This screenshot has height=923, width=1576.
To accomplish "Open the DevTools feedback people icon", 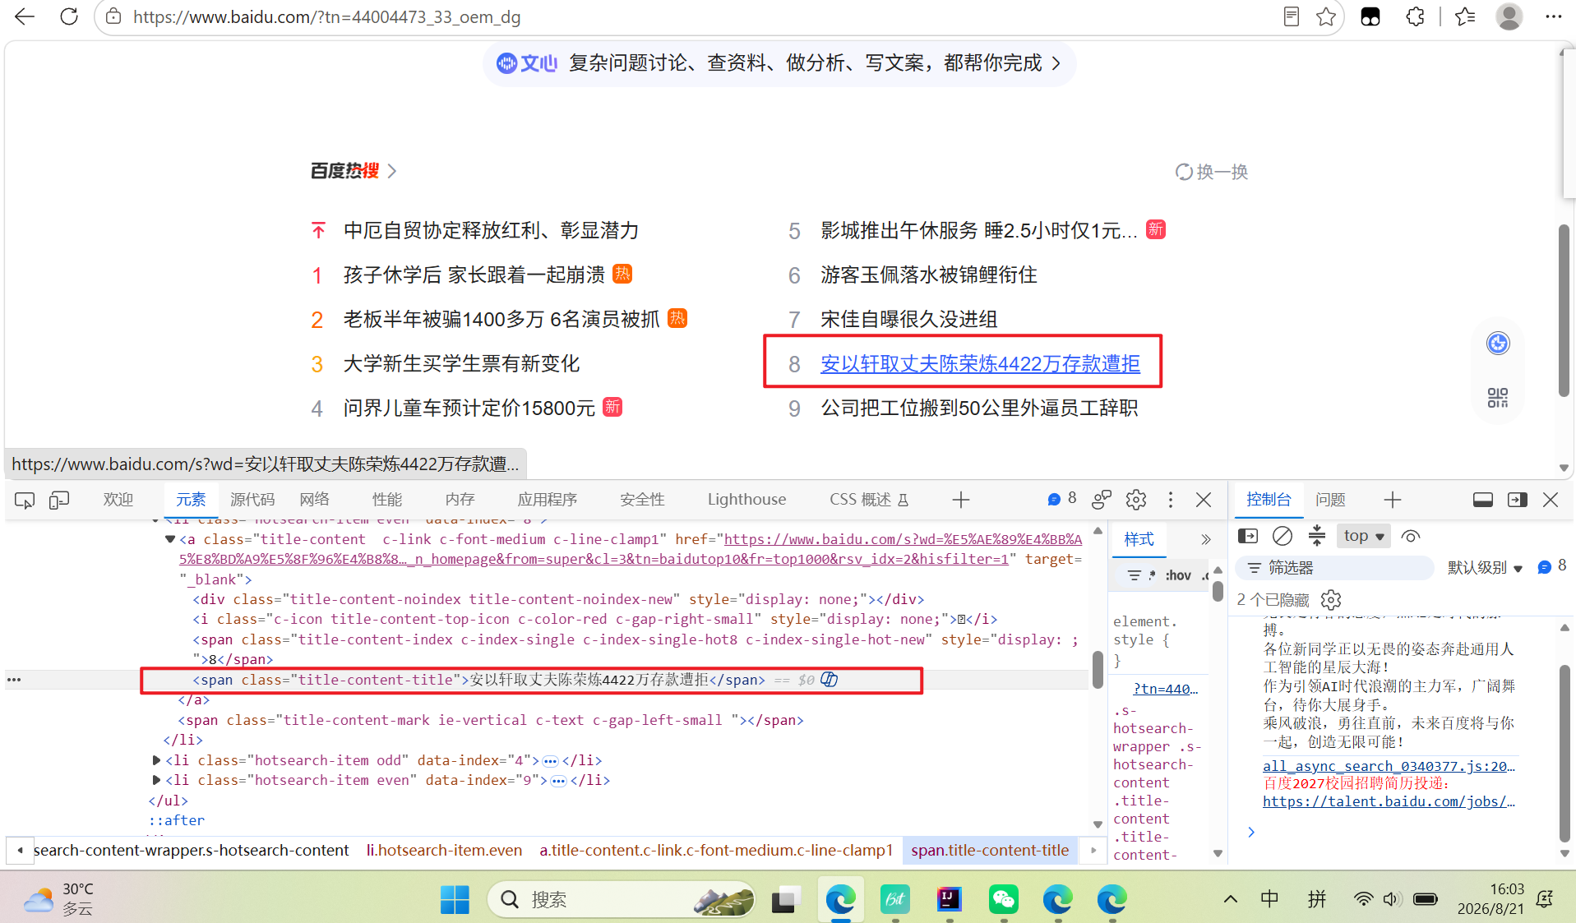I will (x=1102, y=500).
